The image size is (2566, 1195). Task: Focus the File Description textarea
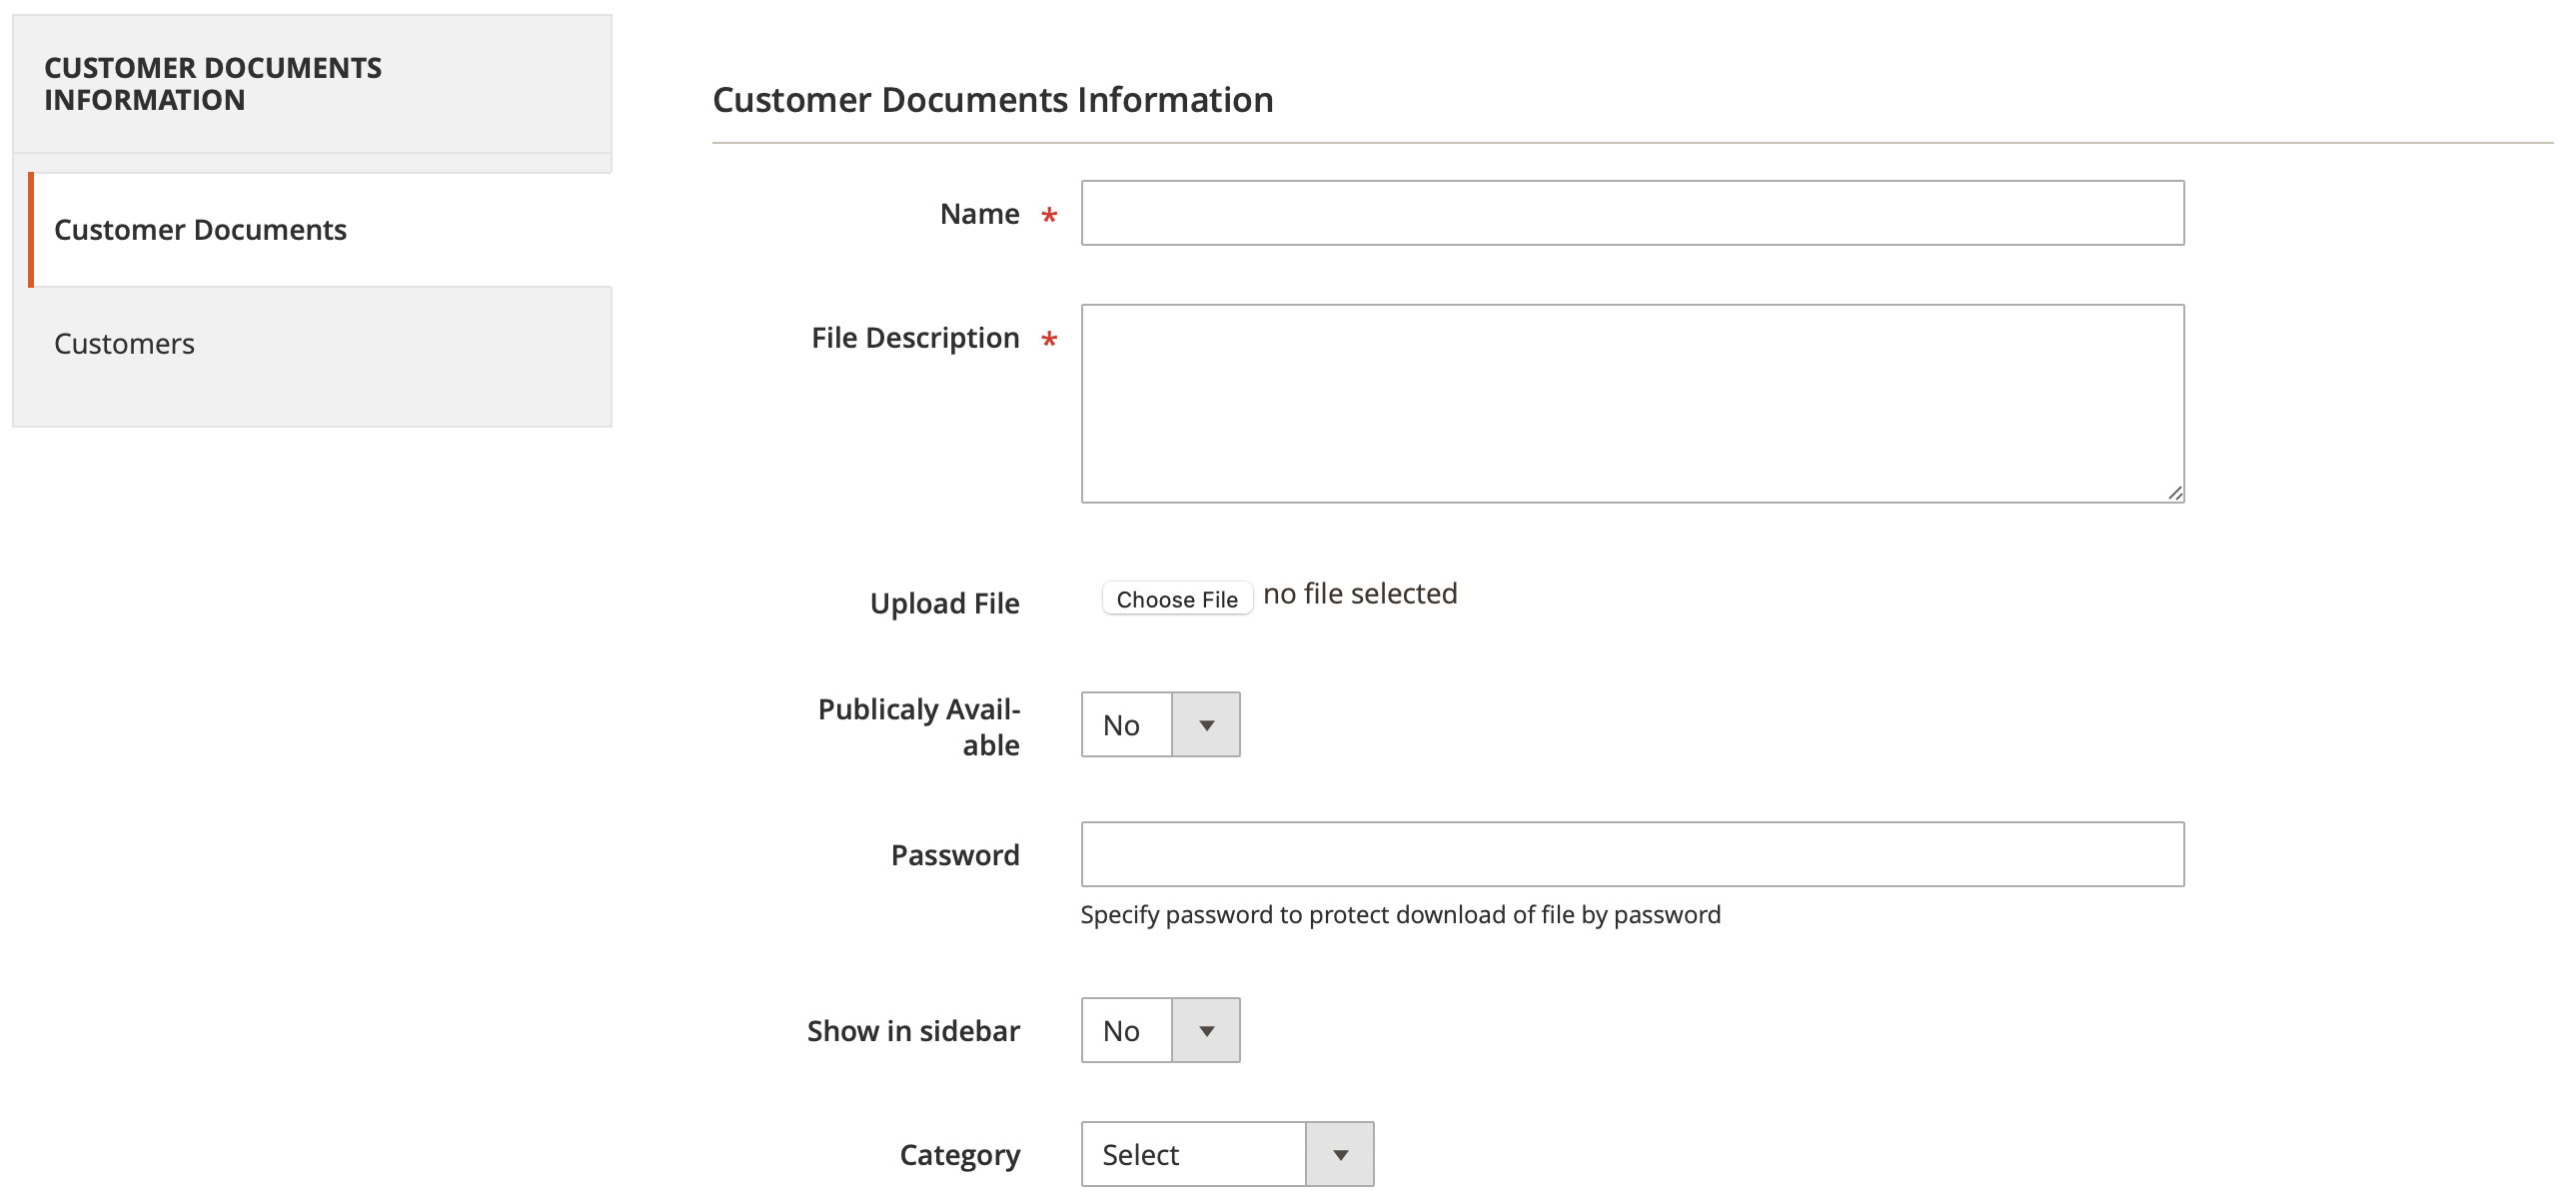click(1633, 404)
